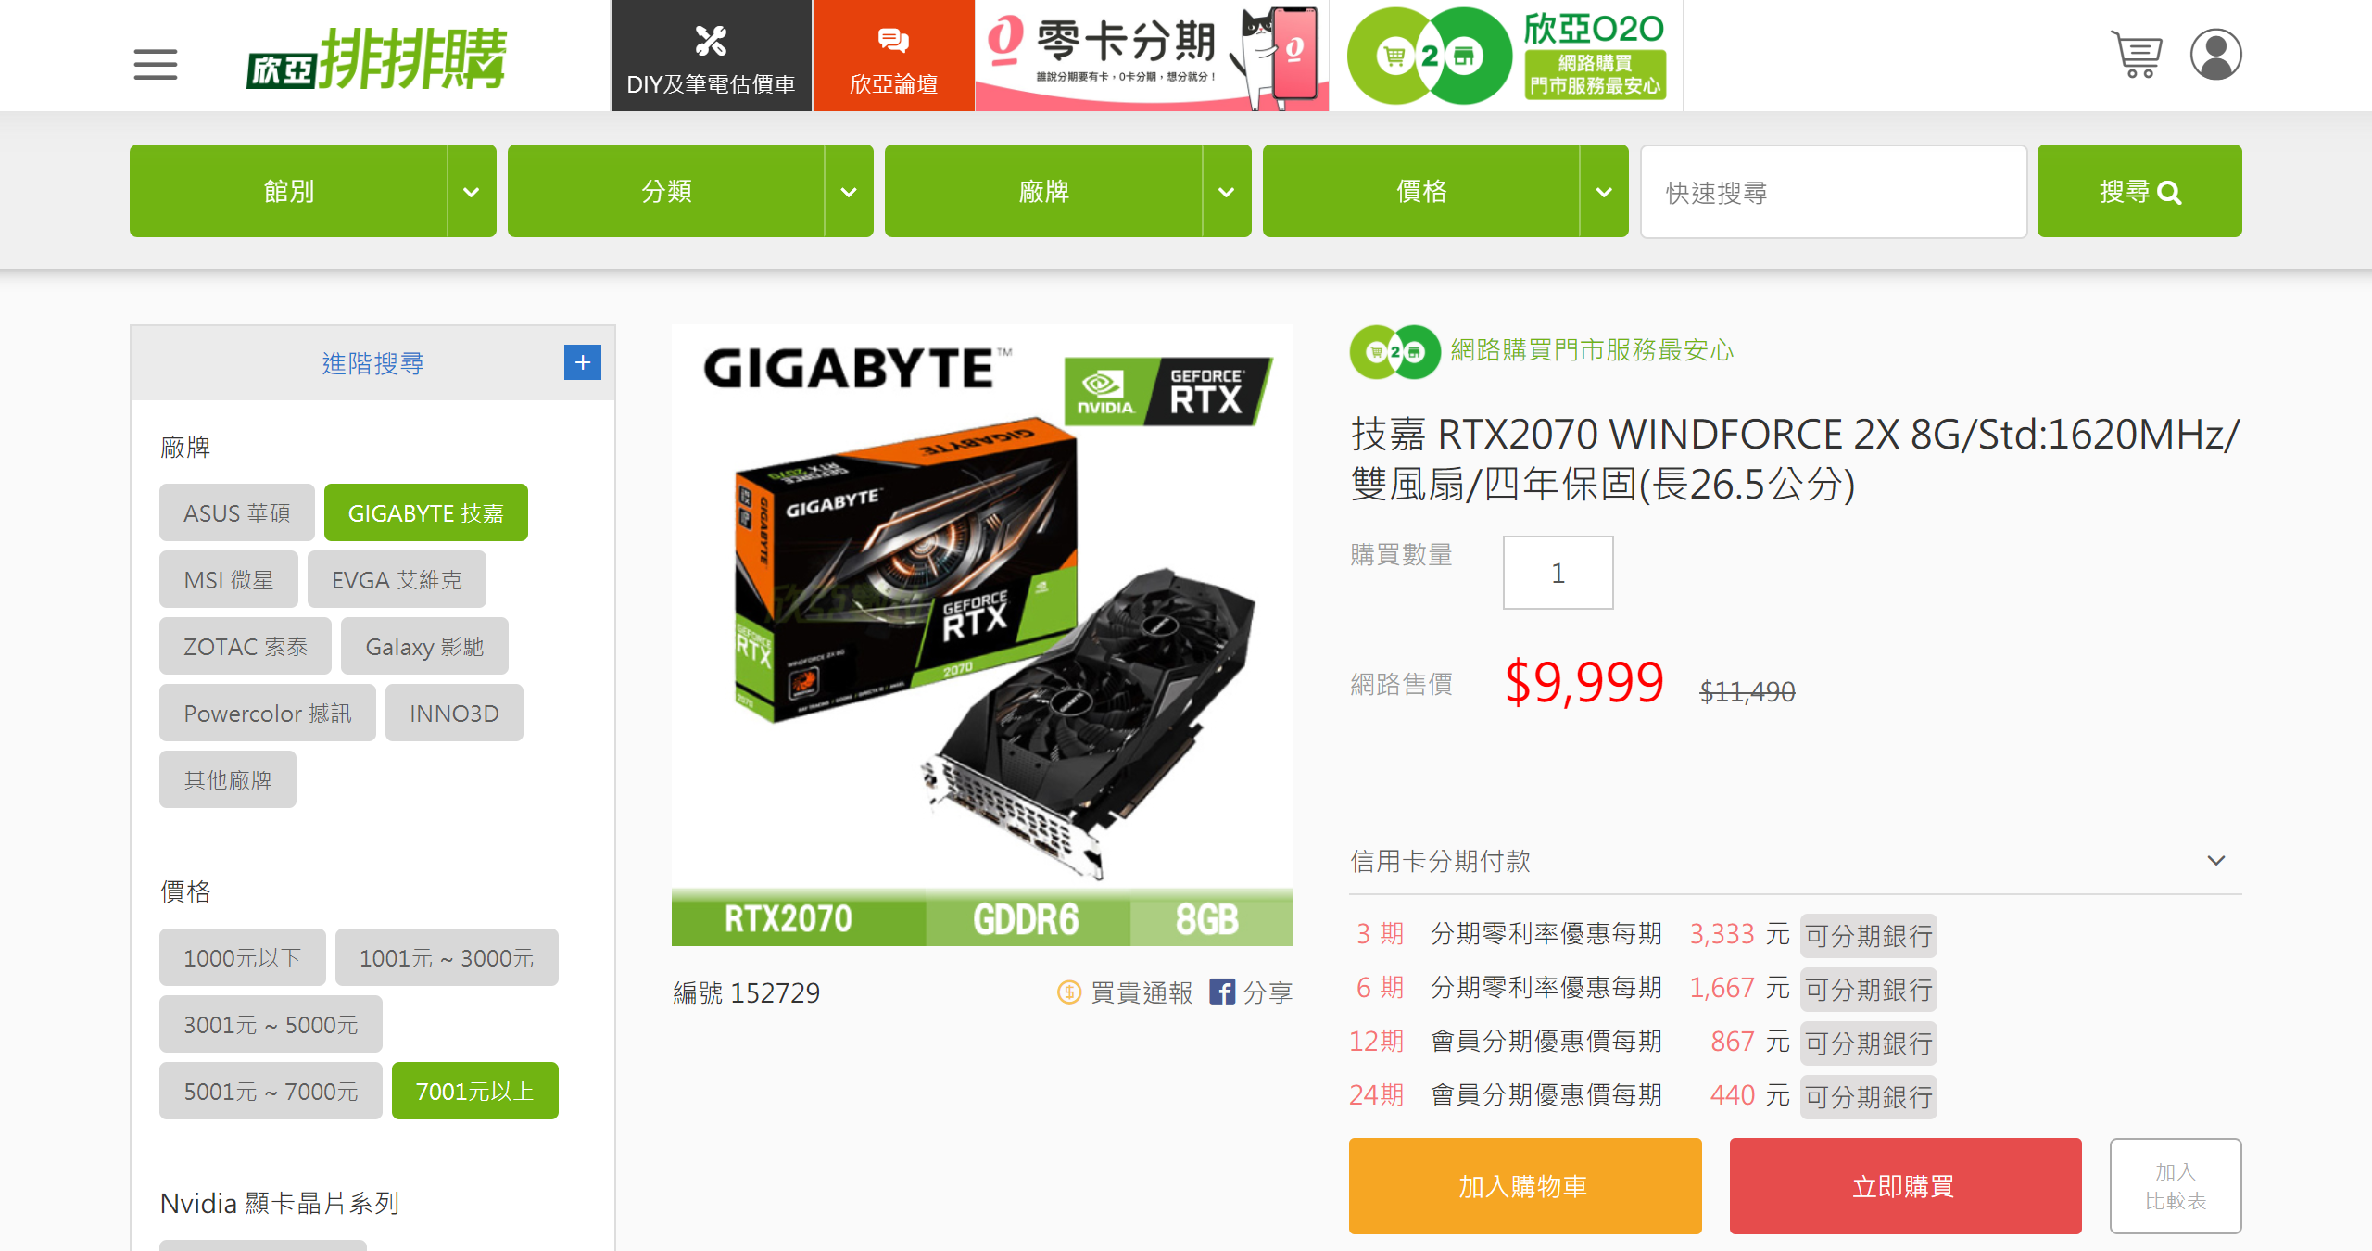
Task: Focus the 快速搜尋 input field
Action: 1834,192
